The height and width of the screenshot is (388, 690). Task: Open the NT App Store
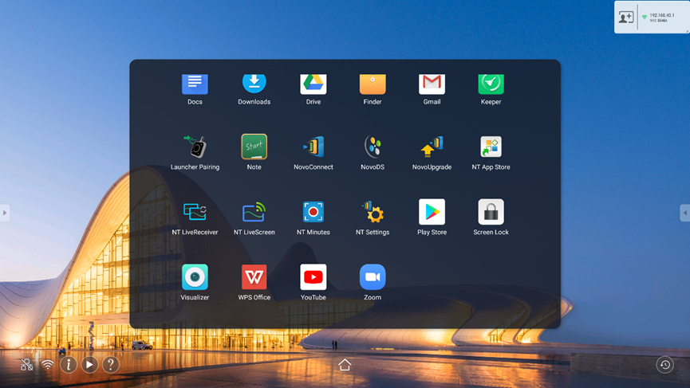click(491, 147)
